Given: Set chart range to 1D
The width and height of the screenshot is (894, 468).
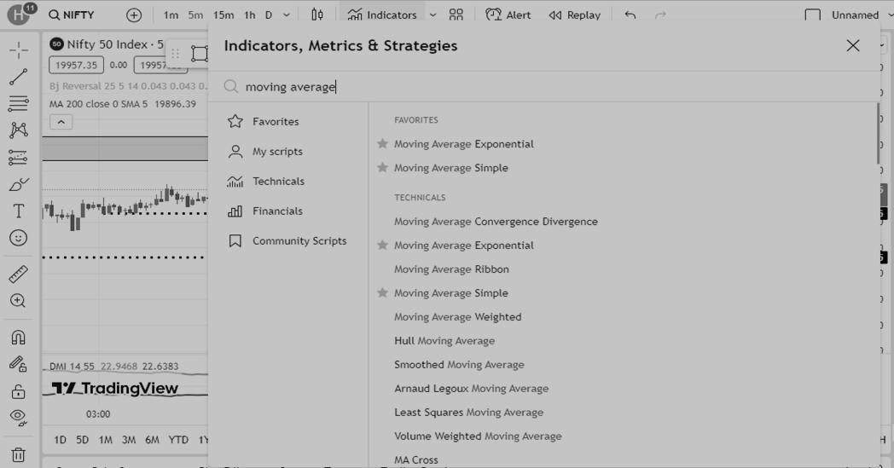Looking at the screenshot, I should point(60,440).
